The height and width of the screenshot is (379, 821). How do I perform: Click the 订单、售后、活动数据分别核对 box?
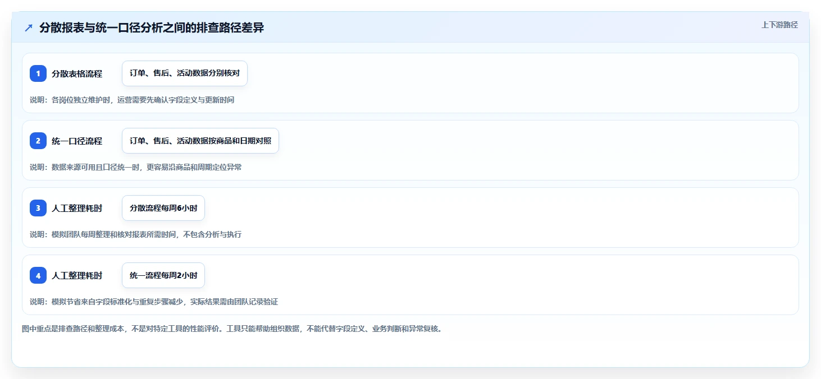pos(185,73)
